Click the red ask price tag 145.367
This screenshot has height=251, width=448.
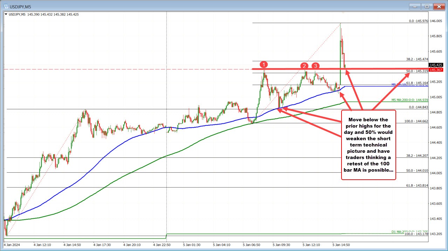(435, 70)
